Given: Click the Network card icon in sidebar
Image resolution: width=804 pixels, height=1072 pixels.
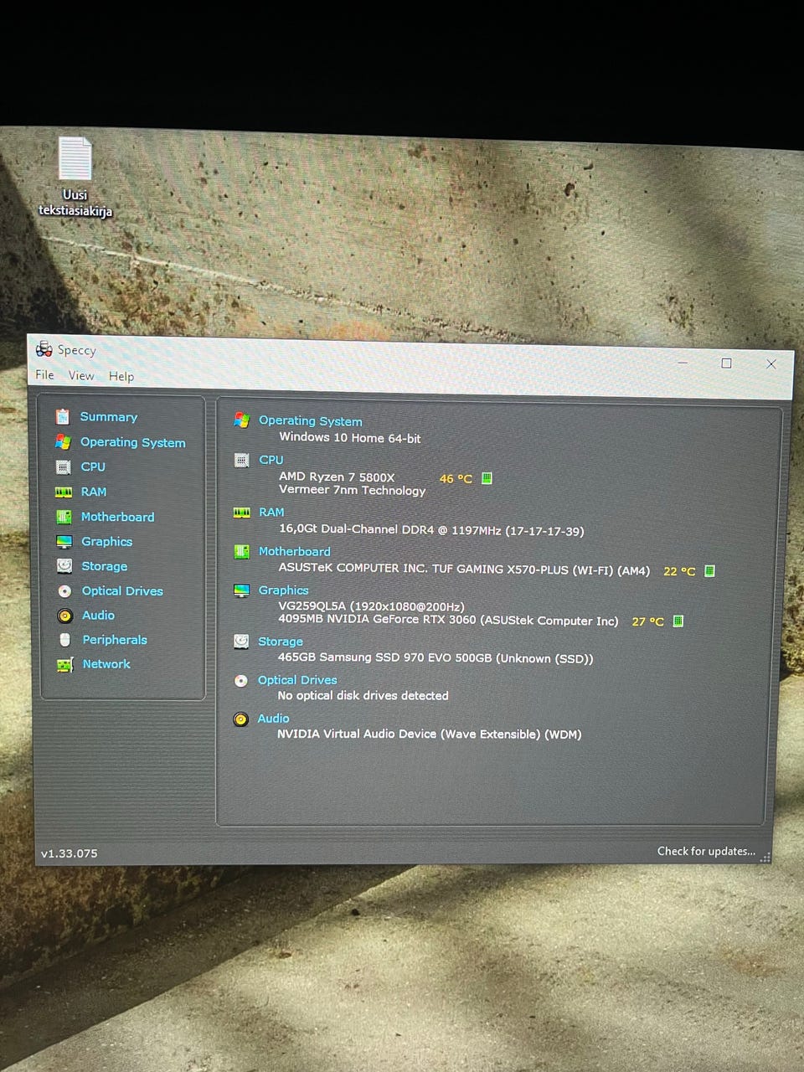Looking at the screenshot, I should tap(65, 664).
